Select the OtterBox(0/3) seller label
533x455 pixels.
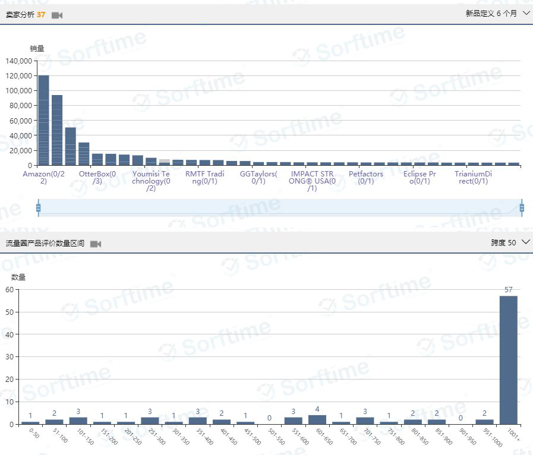pos(97,178)
